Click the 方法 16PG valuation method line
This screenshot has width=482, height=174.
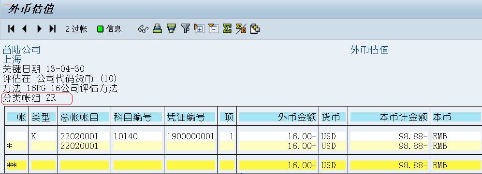click(x=60, y=89)
